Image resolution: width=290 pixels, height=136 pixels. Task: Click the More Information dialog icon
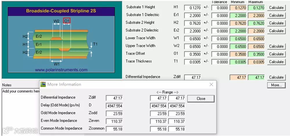(43, 84)
